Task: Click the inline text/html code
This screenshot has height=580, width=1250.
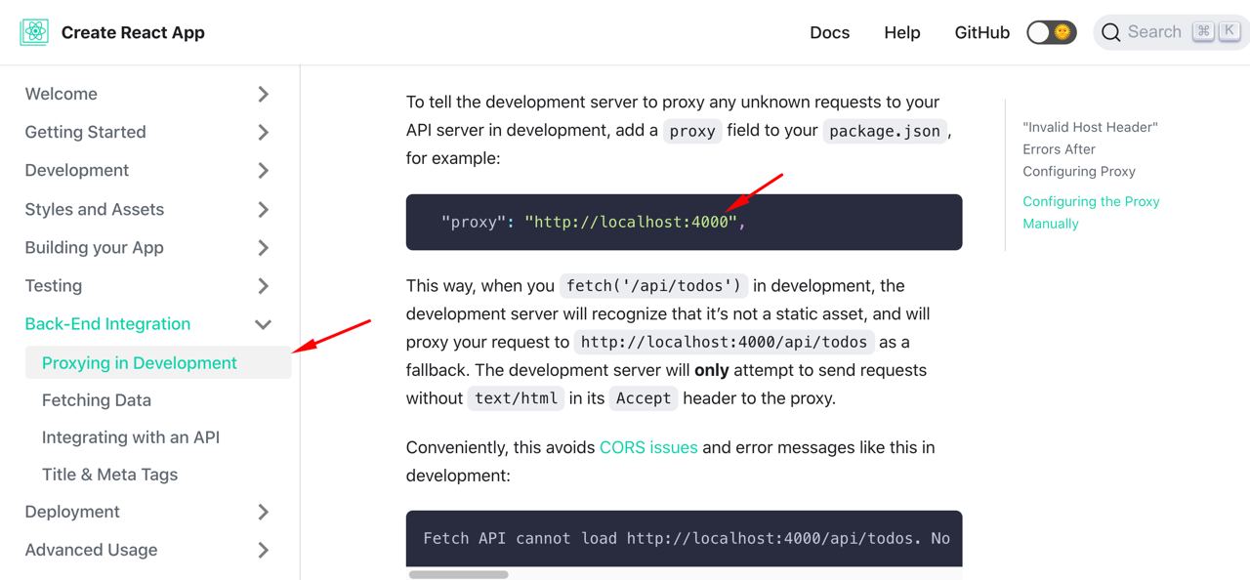Action: [x=516, y=398]
